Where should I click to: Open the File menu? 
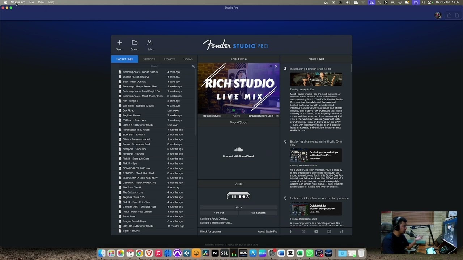pyautogui.click(x=31, y=2)
